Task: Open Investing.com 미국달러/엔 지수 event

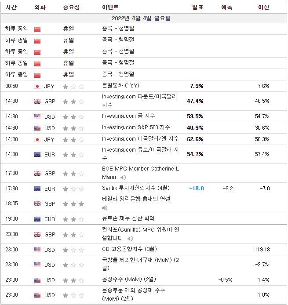Action: [140, 139]
